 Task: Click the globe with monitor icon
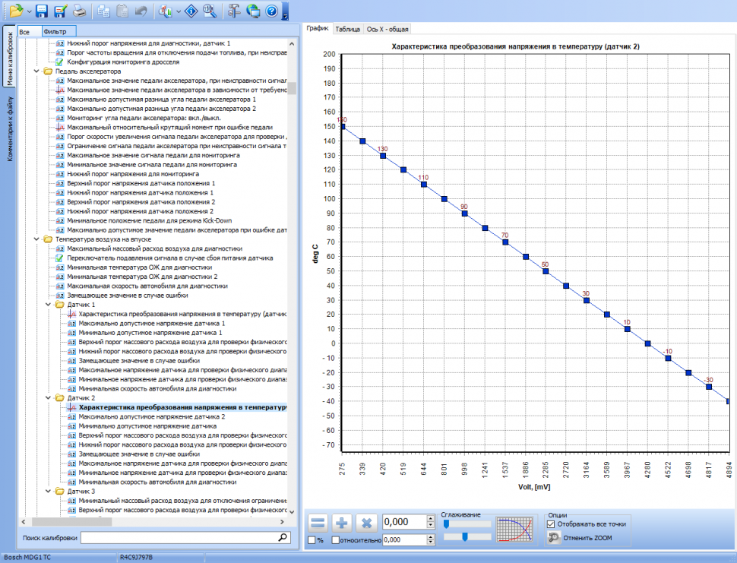coord(253,11)
